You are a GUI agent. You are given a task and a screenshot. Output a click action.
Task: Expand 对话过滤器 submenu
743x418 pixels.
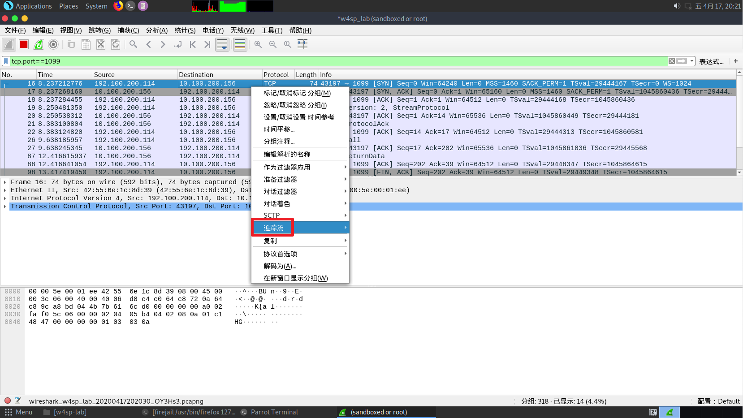pyautogui.click(x=300, y=192)
